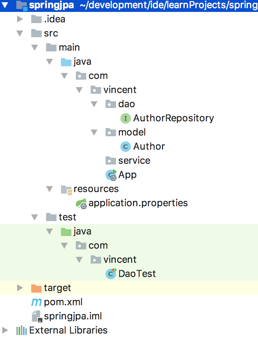Click the DaoTest test class icon
This screenshot has height=338, width=258.
[x=111, y=274]
